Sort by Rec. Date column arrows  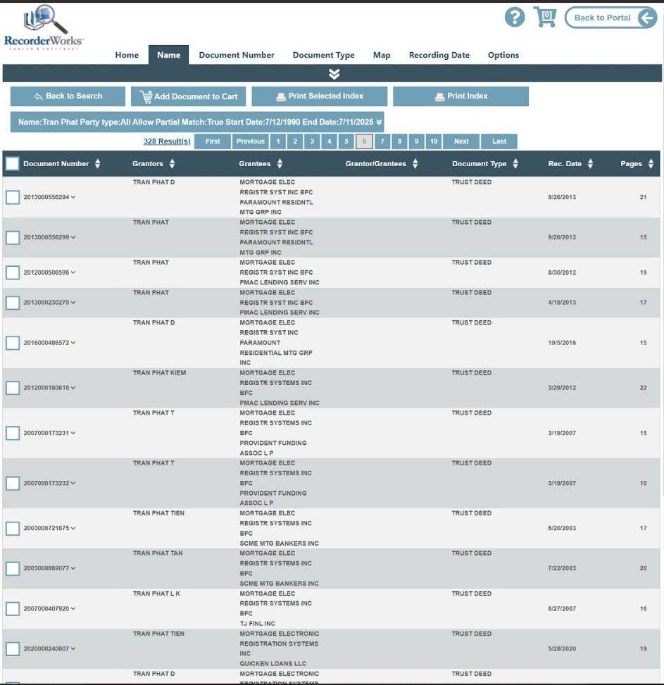[x=590, y=164]
